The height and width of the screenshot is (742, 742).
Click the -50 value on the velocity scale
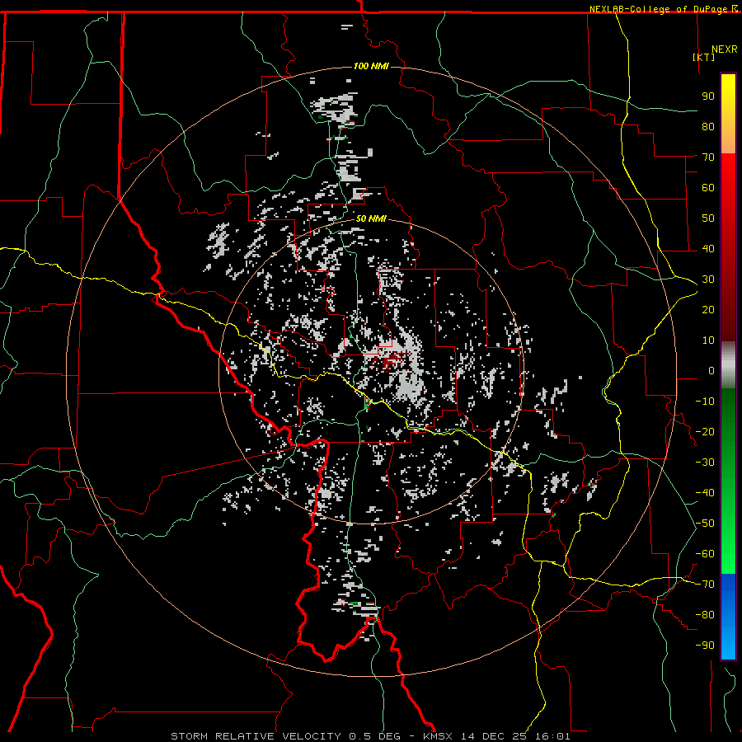tap(705, 524)
